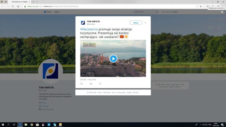This screenshot has width=226, height=127.
Task: Open Windows taskbar search
Action: (8, 124)
